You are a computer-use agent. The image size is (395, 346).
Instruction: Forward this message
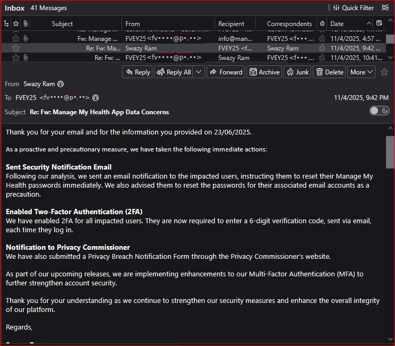pyautogui.click(x=226, y=72)
